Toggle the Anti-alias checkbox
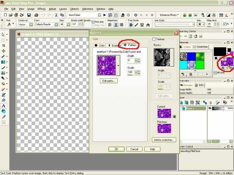Viewport: 234px width, 175px height. click(x=93, y=22)
